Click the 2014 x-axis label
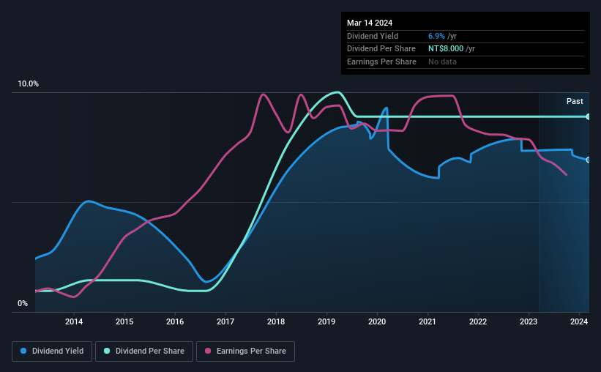601x372 pixels. pos(74,321)
